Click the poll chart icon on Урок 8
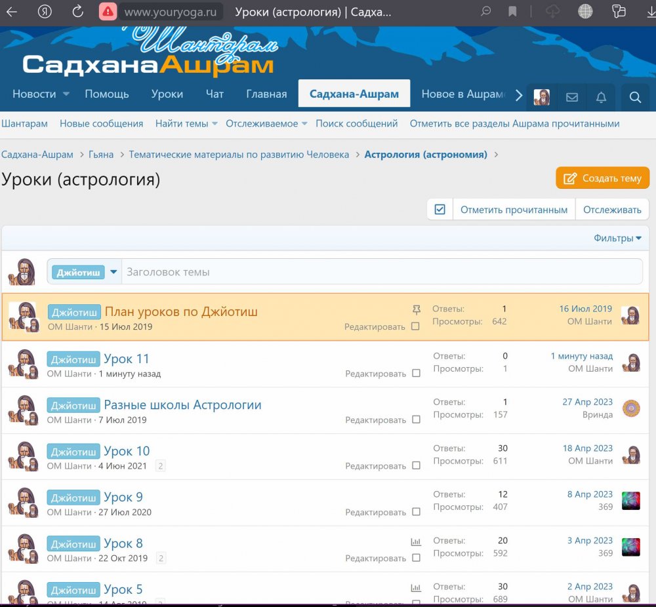656x607 pixels. click(415, 542)
